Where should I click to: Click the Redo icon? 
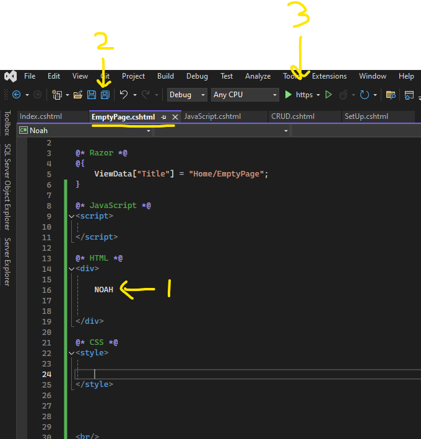click(145, 95)
